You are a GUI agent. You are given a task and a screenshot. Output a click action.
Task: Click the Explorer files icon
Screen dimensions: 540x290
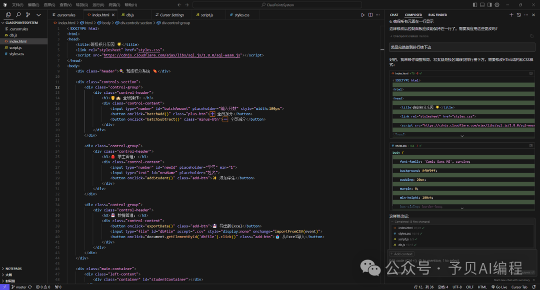pyautogui.click(x=8, y=15)
